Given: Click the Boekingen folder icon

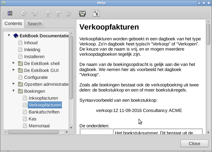Looking at the screenshot, I should click(x=21, y=91).
